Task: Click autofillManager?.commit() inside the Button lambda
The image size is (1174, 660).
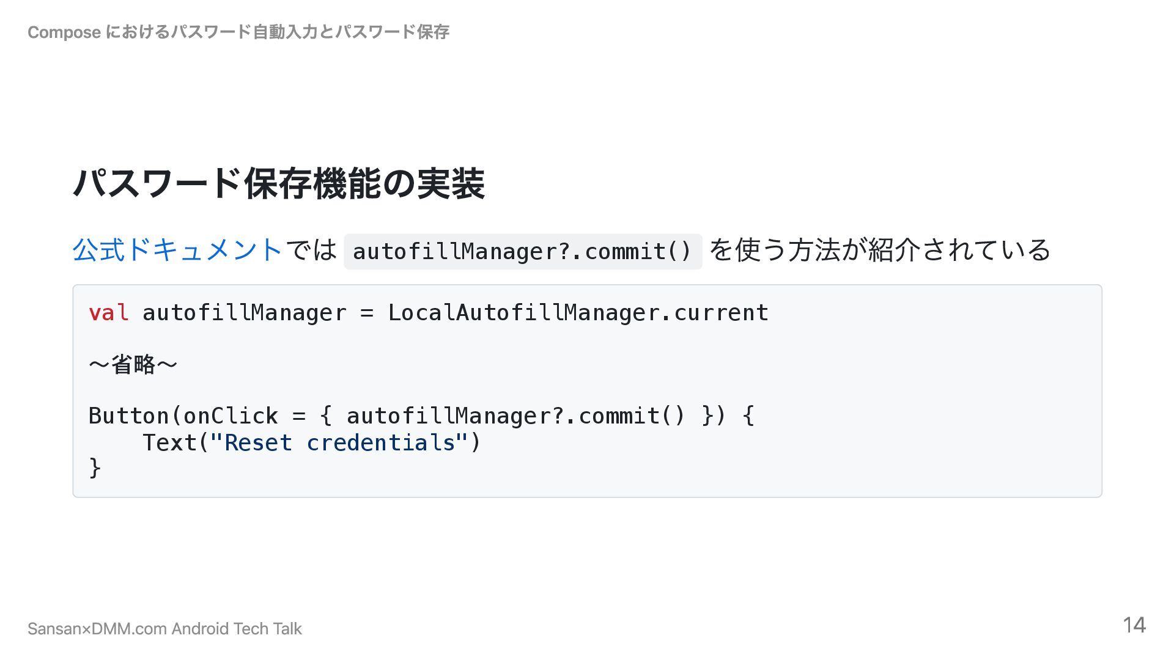Action: [x=515, y=416]
